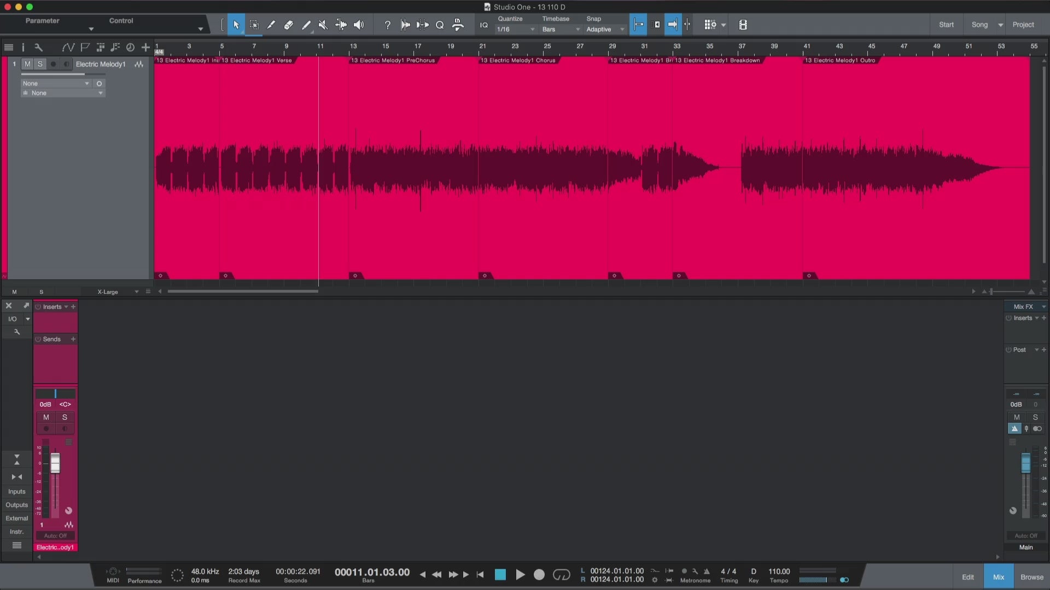The width and height of the screenshot is (1050, 590).
Task: Open the Snap Adaptive dropdown
Action: [605, 29]
